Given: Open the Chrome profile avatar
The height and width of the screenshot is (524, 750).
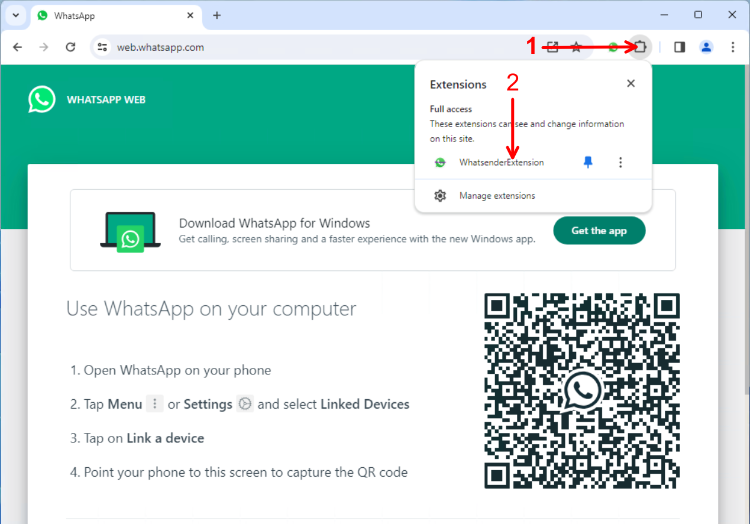Looking at the screenshot, I should pyautogui.click(x=706, y=47).
